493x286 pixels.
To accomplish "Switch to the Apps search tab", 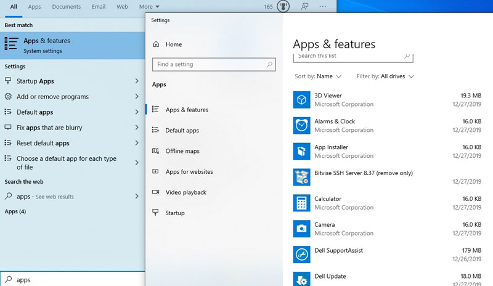I will click(35, 7).
